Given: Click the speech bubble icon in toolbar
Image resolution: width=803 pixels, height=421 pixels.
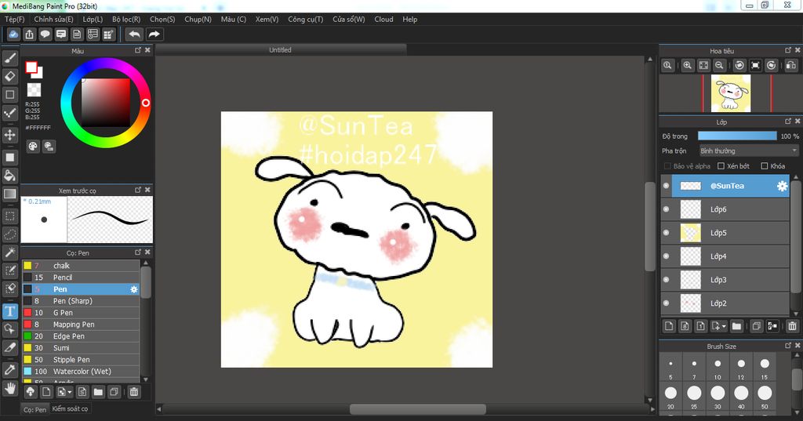Looking at the screenshot, I should [x=45, y=34].
